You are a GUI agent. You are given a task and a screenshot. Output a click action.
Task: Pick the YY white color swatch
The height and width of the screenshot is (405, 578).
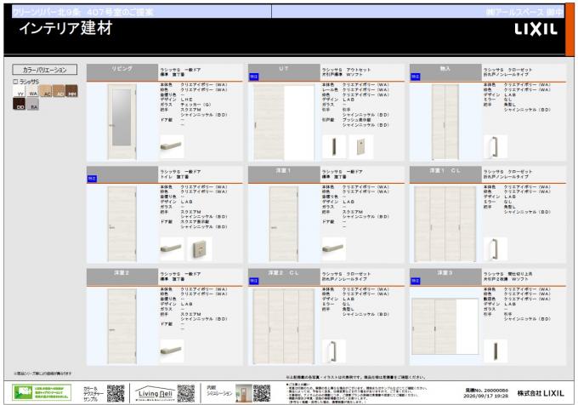tap(19, 91)
